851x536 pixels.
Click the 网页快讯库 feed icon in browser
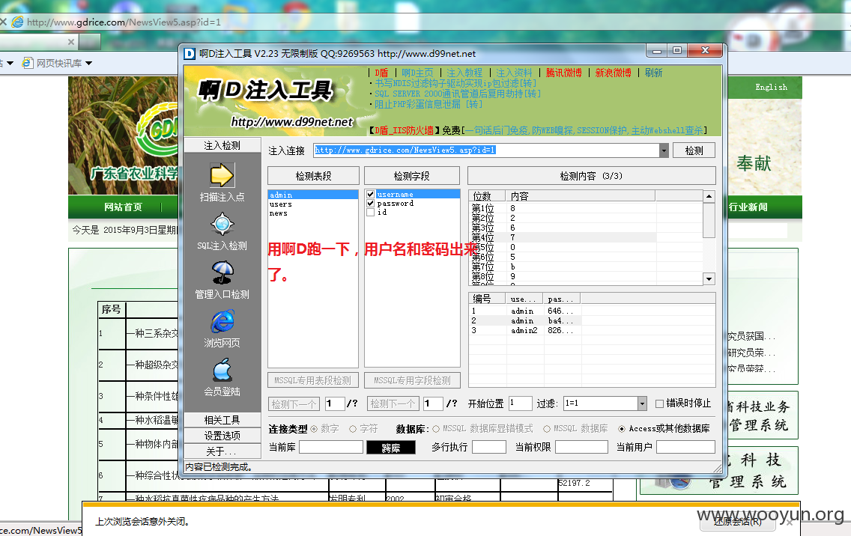pyautogui.click(x=27, y=63)
